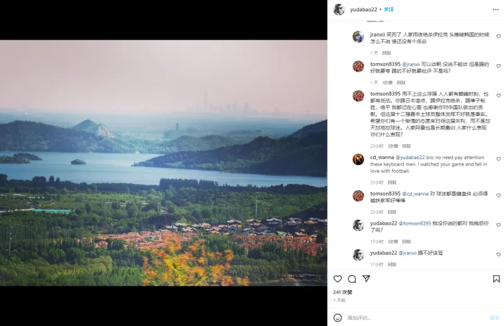Image resolution: width=504 pixels, height=326 pixels.
Task: Save post with bookmark icon
Action: pyautogui.click(x=496, y=279)
